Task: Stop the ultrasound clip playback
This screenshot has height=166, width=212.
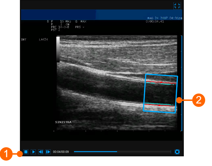Action: click(x=26, y=152)
